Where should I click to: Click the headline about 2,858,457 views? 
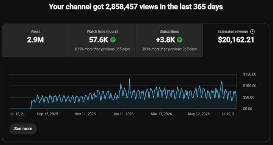pyautogui.click(x=136, y=7)
